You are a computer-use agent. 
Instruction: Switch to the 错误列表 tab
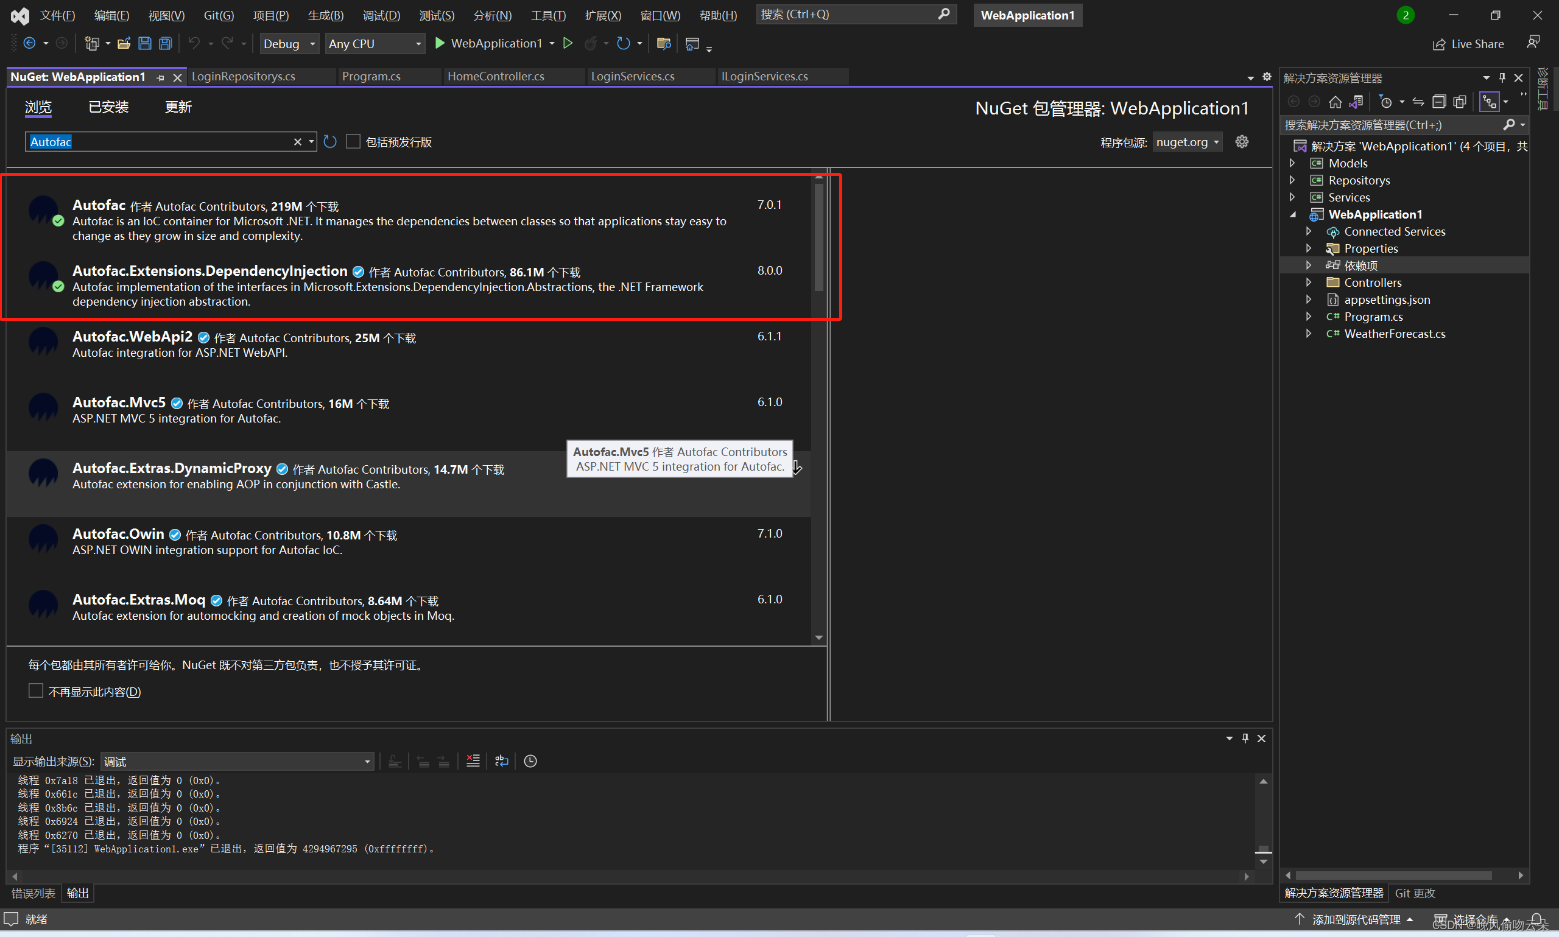tap(33, 893)
